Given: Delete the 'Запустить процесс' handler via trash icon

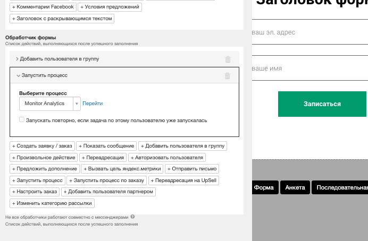Looking at the screenshot, I should tap(228, 76).
